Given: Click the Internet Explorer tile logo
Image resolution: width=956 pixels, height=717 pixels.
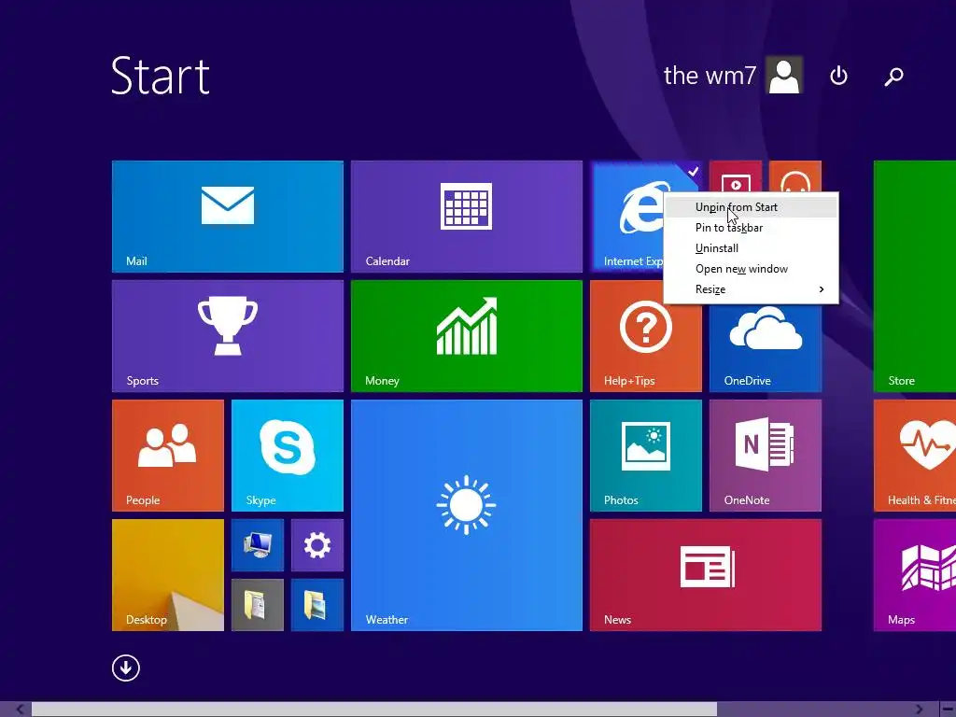Looking at the screenshot, I should (640, 207).
